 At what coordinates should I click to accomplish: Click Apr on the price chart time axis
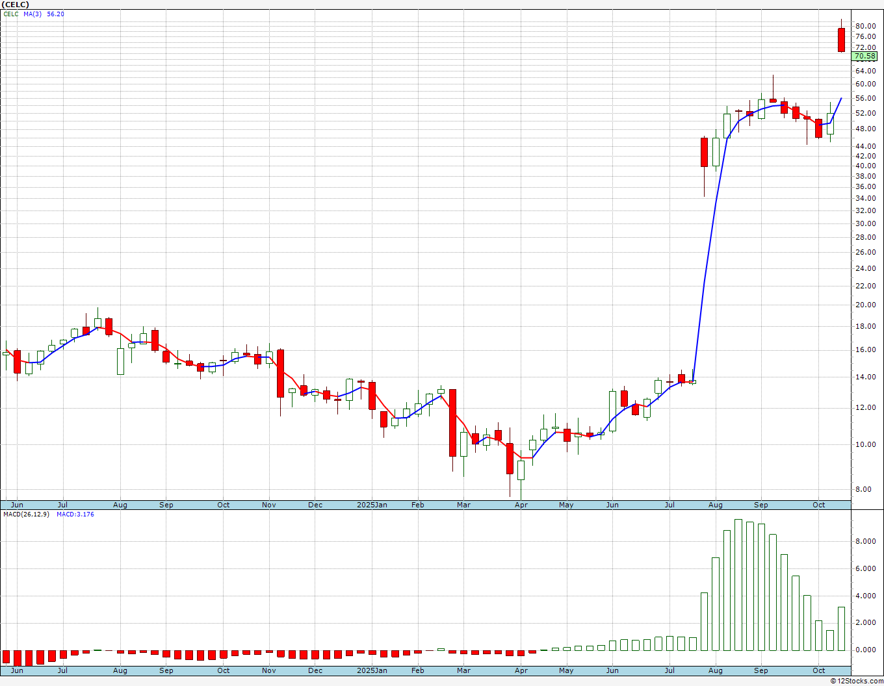pyautogui.click(x=521, y=505)
